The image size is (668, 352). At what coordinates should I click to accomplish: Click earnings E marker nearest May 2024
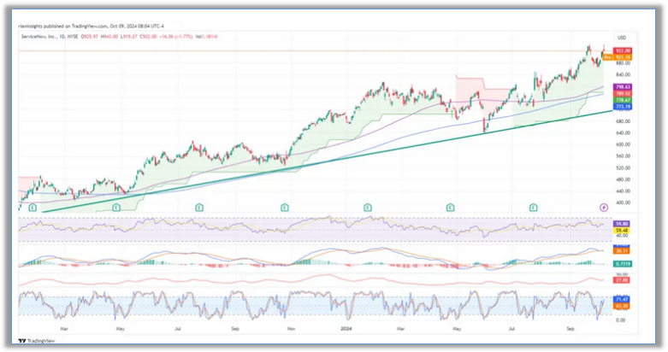tap(451, 207)
